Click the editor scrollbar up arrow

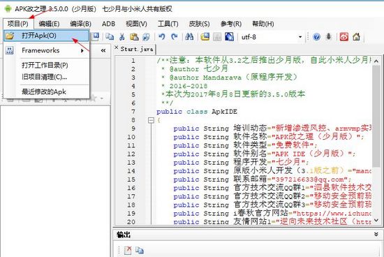(x=376, y=61)
